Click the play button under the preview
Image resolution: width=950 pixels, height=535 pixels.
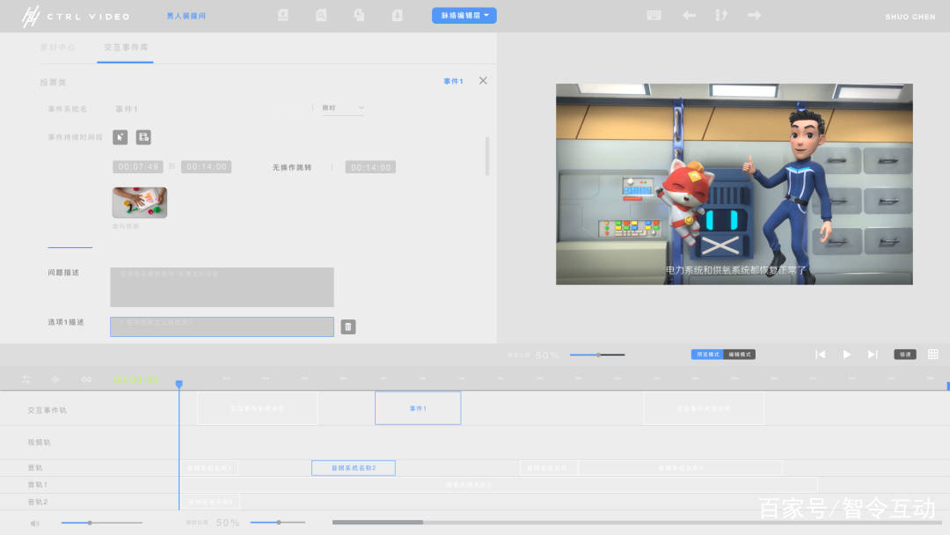pyautogui.click(x=846, y=355)
